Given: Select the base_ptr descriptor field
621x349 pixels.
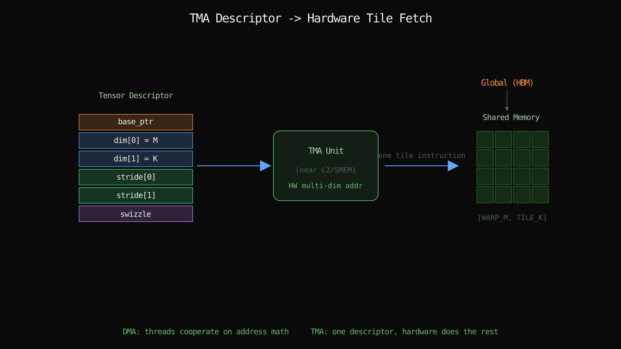Looking at the screenshot, I should pos(136,122).
